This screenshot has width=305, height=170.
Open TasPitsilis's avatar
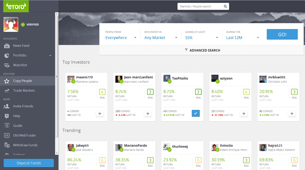click(167, 78)
